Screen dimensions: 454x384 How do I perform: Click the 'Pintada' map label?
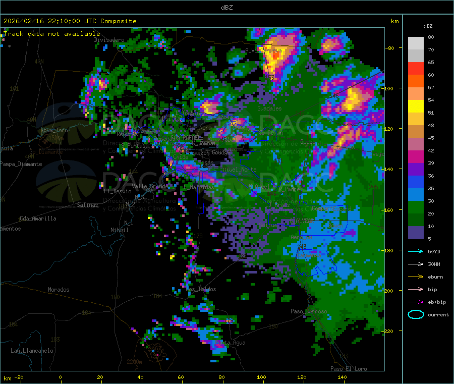click(x=138, y=146)
